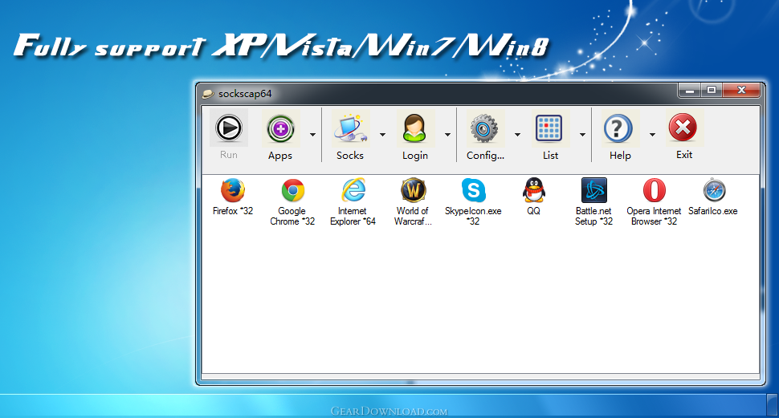Select the Firefox *32 application icon
Screen dimensions: 779x418
(233, 190)
